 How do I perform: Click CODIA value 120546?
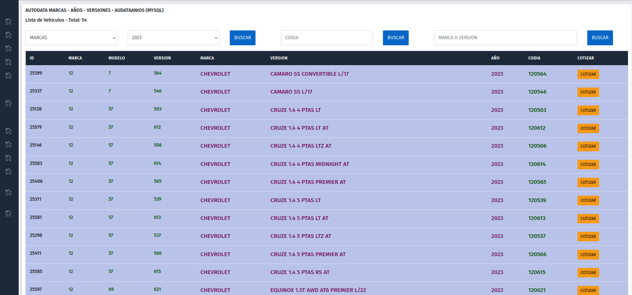537,92
